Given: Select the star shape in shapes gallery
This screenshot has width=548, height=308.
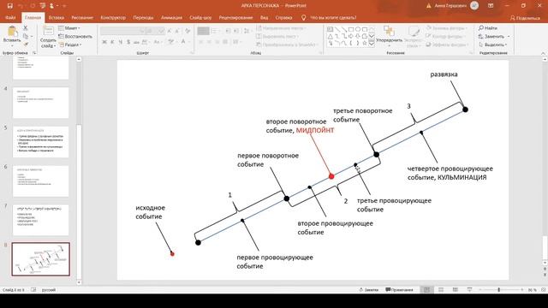Looking at the screenshot, I should [x=365, y=44].
